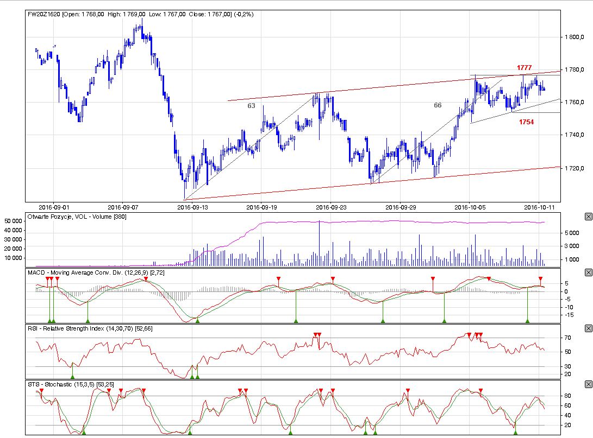This screenshot has height=438, width=593.
Task: Click the 2016-09-13 date on the time axis
Action: (x=193, y=207)
